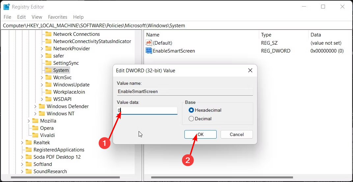Expand the Soda PDF Desktop 12 key
The width and height of the screenshot is (353, 182).
click(22, 157)
